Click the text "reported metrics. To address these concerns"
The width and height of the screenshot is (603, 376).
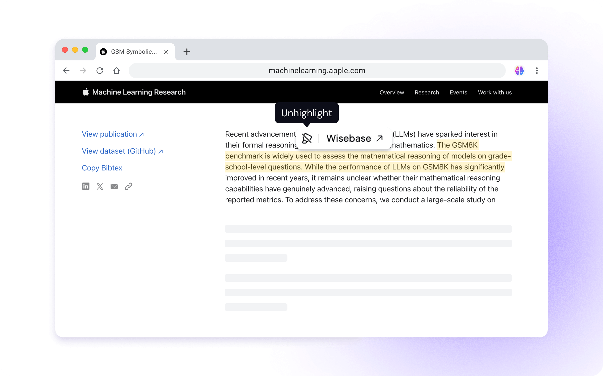[301, 200]
